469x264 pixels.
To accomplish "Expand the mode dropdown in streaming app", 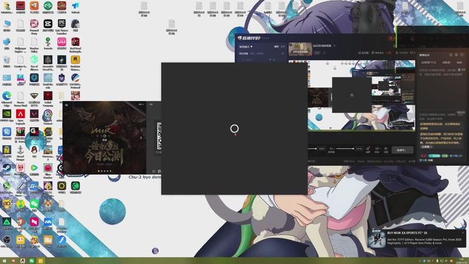I will coord(246,47).
